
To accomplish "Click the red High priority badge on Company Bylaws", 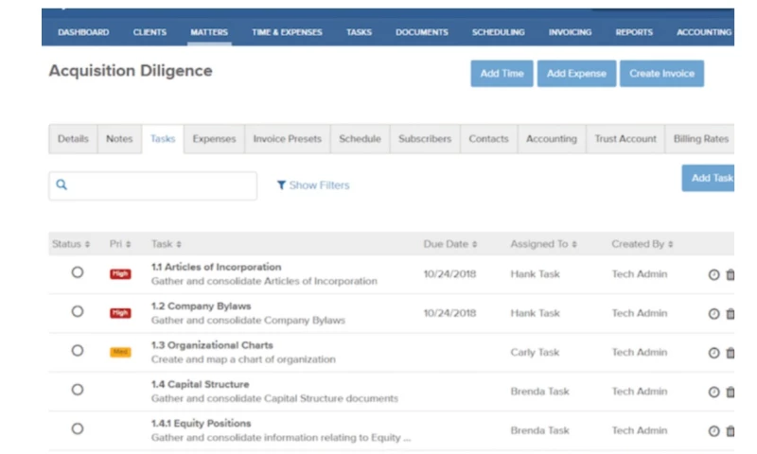I will point(120,313).
